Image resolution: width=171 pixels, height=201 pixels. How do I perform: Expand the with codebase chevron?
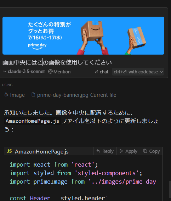tap(161, 72)
